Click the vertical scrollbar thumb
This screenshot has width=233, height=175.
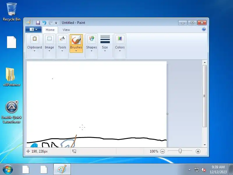(x=205, y=96)
